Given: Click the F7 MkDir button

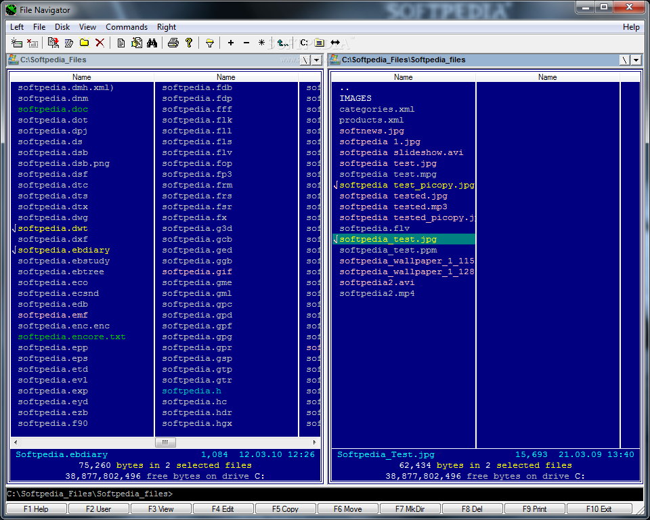Looking at the screenshot, I should 410,508.
